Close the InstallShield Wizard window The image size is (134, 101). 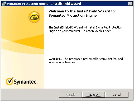(x=130, y=4)
